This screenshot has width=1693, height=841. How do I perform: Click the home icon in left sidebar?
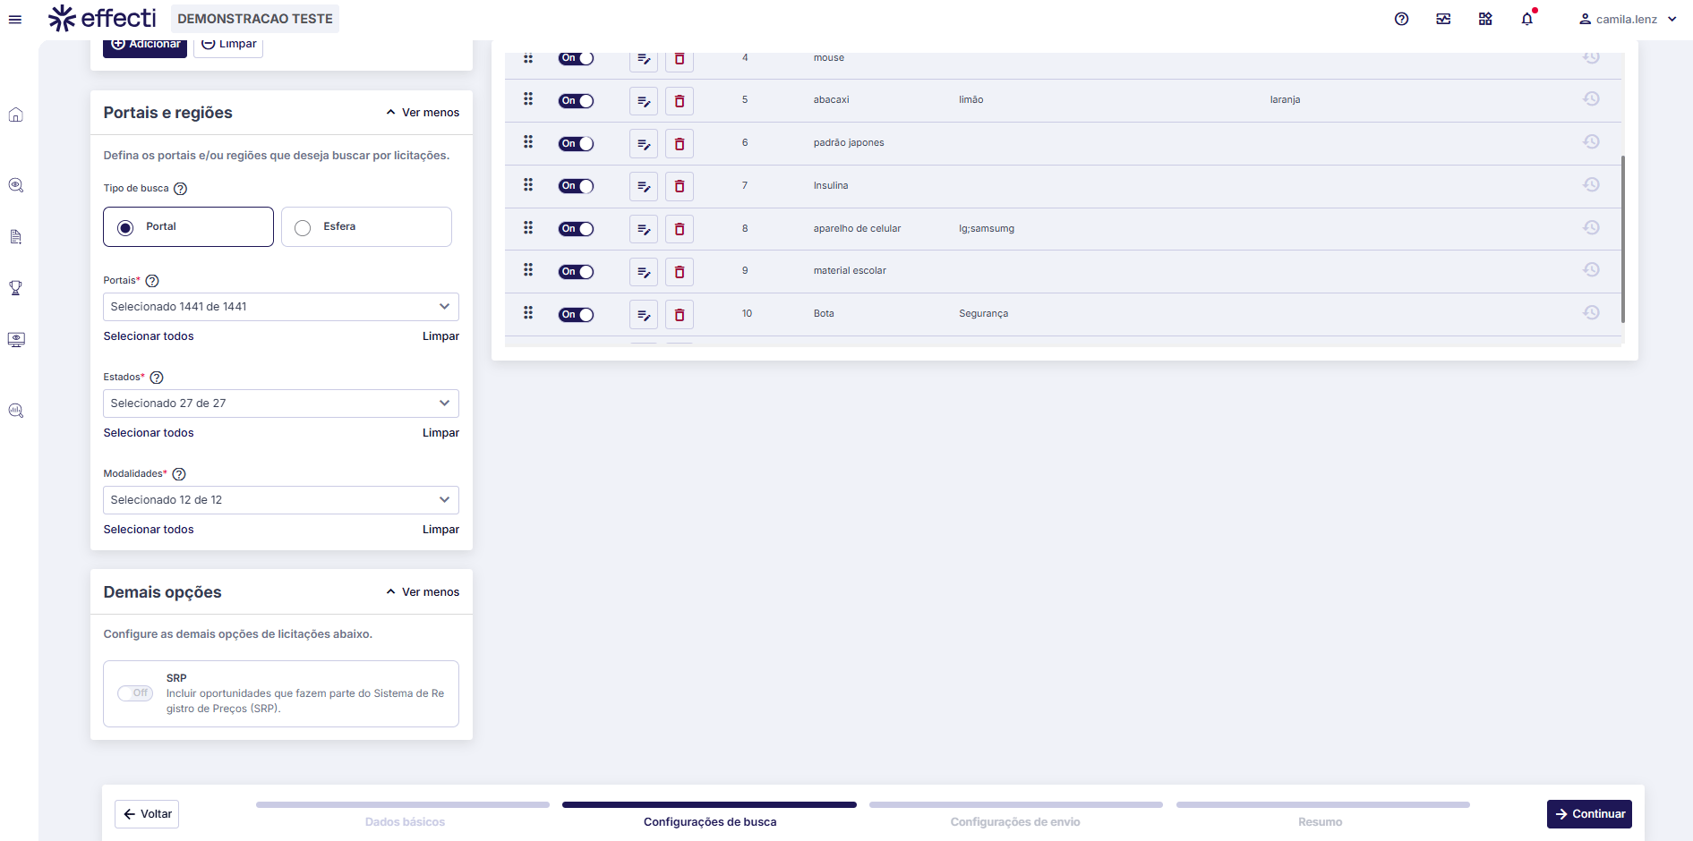click(16, 115)
